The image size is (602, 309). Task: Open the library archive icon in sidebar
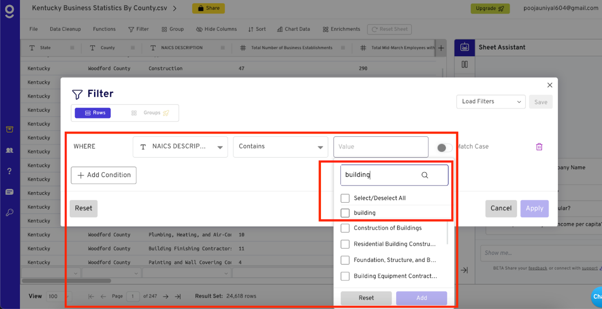(9, 129)
